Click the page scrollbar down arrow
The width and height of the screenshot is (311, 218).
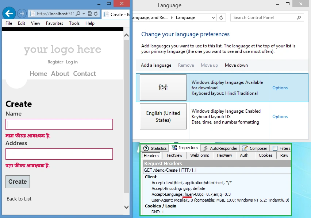click(x=126, y=207)
